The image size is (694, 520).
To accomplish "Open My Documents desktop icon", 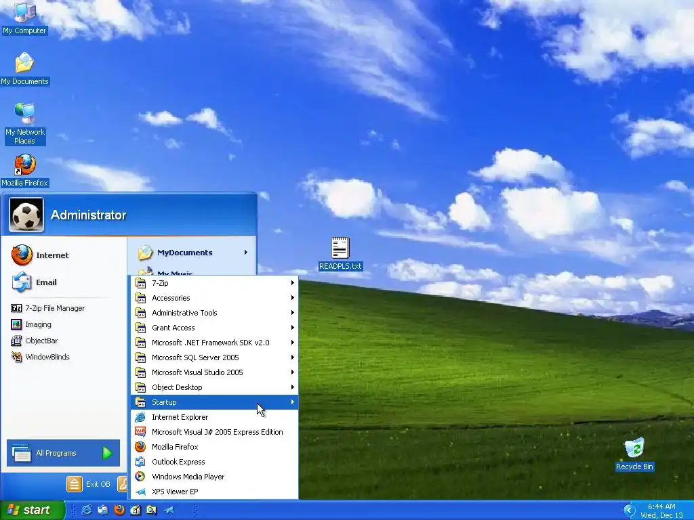I will [x=24, y=69].
